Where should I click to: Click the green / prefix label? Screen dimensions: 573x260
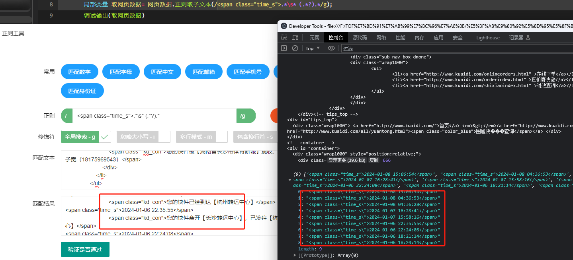[x=67, y=116]
